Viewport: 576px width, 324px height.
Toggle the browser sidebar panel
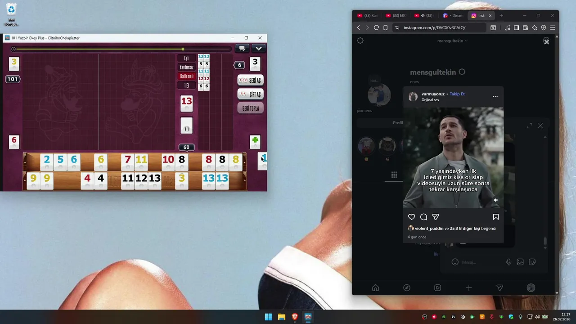click(517, 27)
